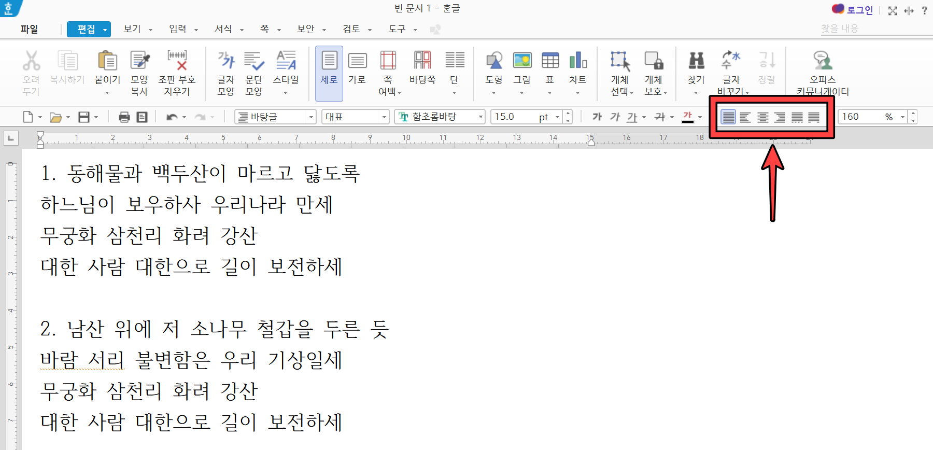Click the Save disk icon
The height and width of the screenshot is (450, 933).
pyautogui.click(x=84, y=117)
